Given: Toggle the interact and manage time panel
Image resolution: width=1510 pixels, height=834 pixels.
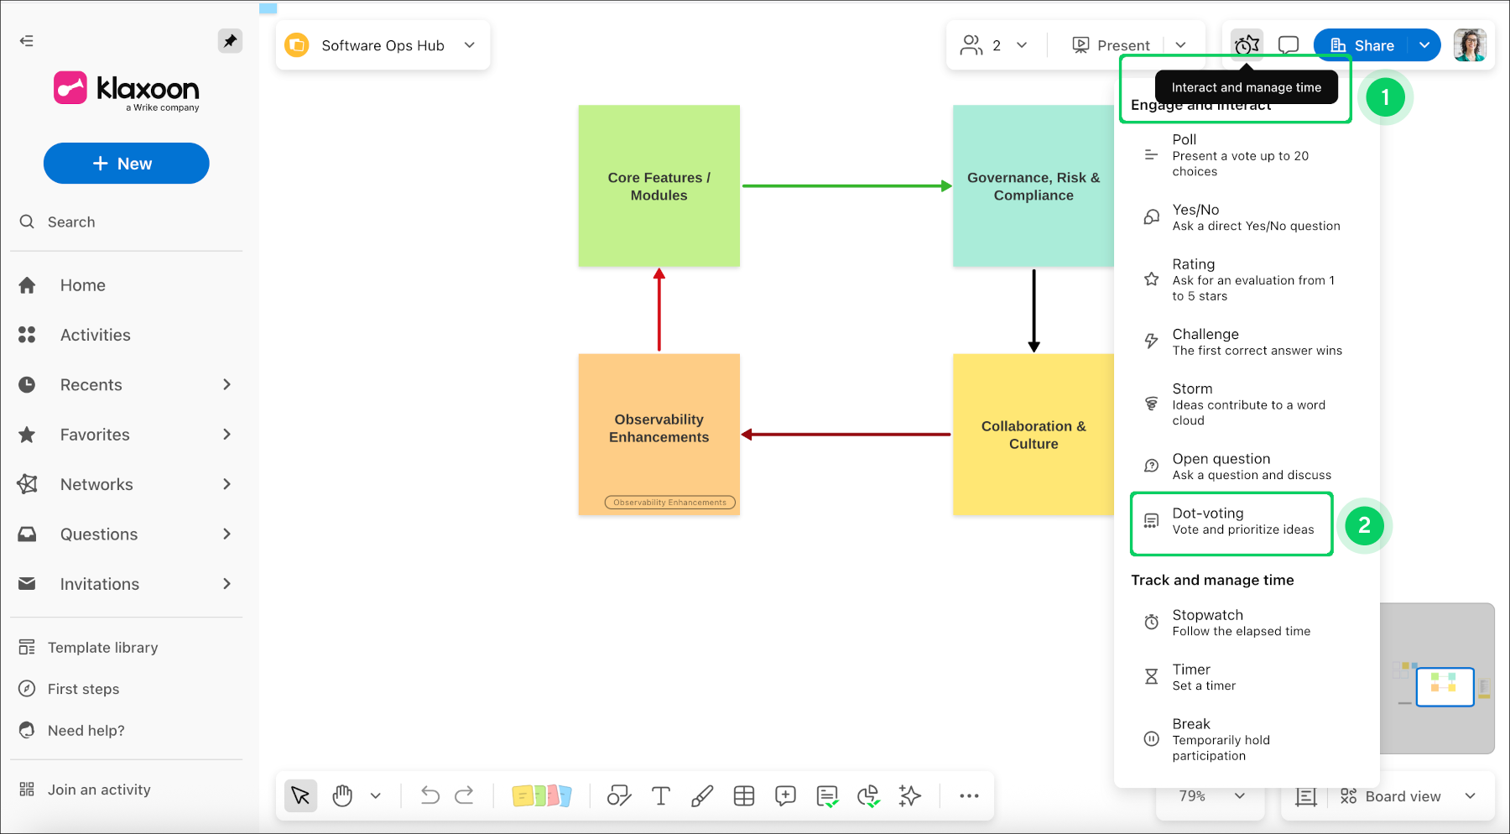Looking at the screenshot, I should 1247,45.
